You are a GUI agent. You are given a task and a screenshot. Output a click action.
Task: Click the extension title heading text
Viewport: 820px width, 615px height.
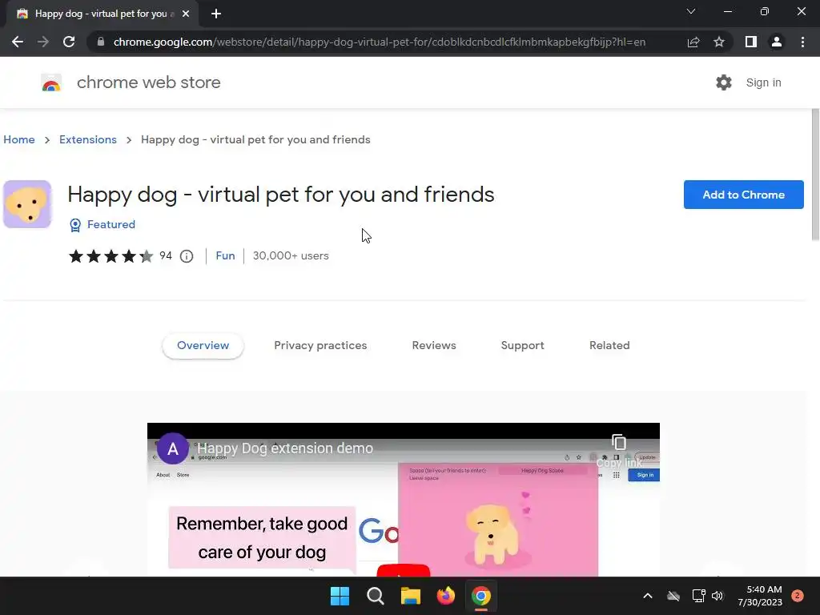point(281,195)
